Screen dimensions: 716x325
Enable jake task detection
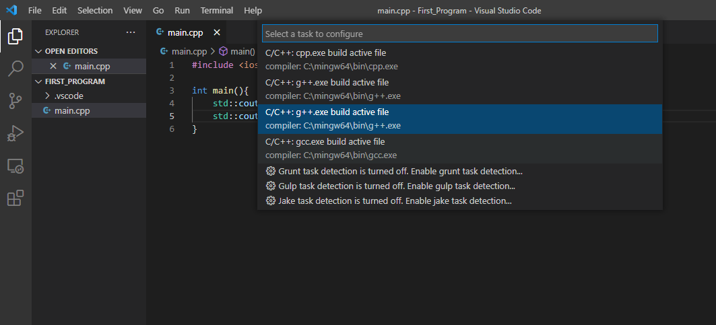coord(460,201)
